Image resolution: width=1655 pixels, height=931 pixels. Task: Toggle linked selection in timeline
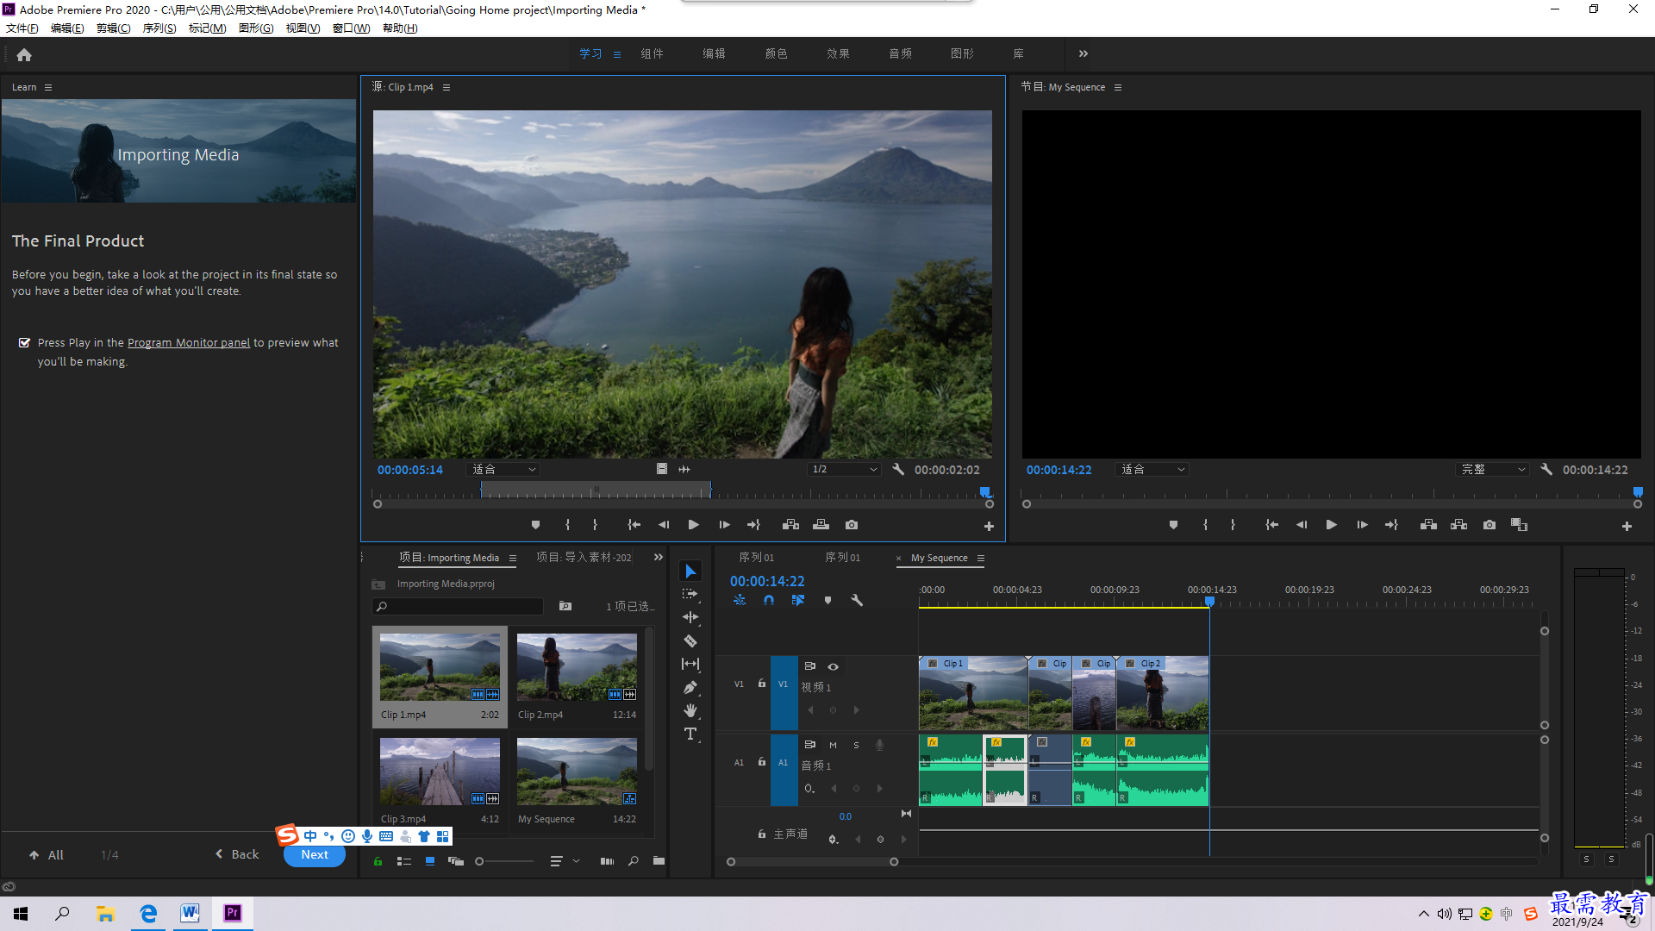click(x=798, y=600)
